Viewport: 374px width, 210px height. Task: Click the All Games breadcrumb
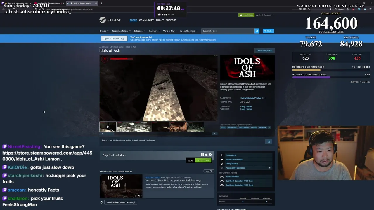[x=103, y=47]
